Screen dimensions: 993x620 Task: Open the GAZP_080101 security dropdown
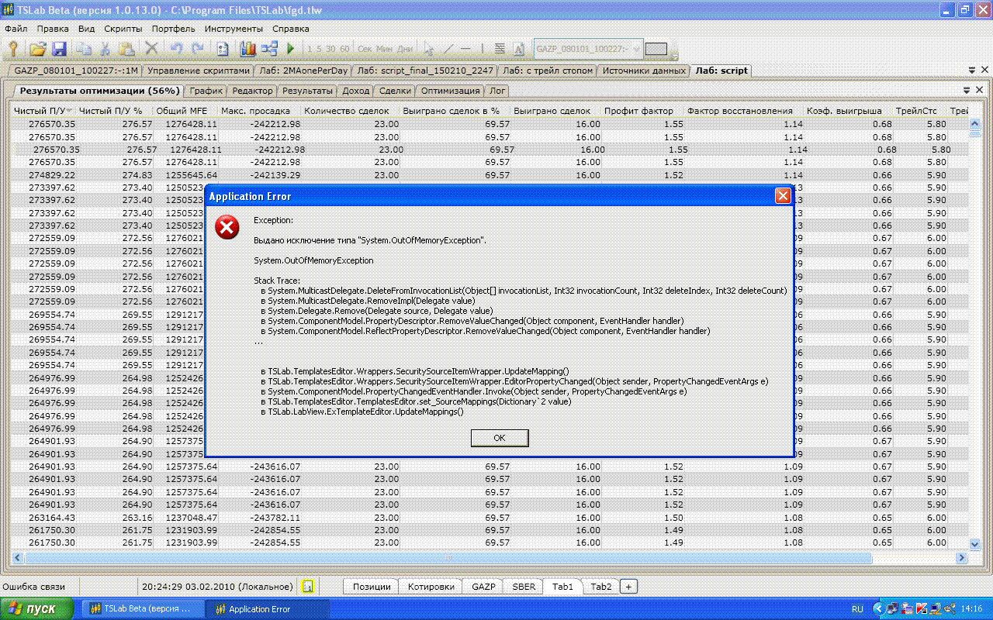637,49
